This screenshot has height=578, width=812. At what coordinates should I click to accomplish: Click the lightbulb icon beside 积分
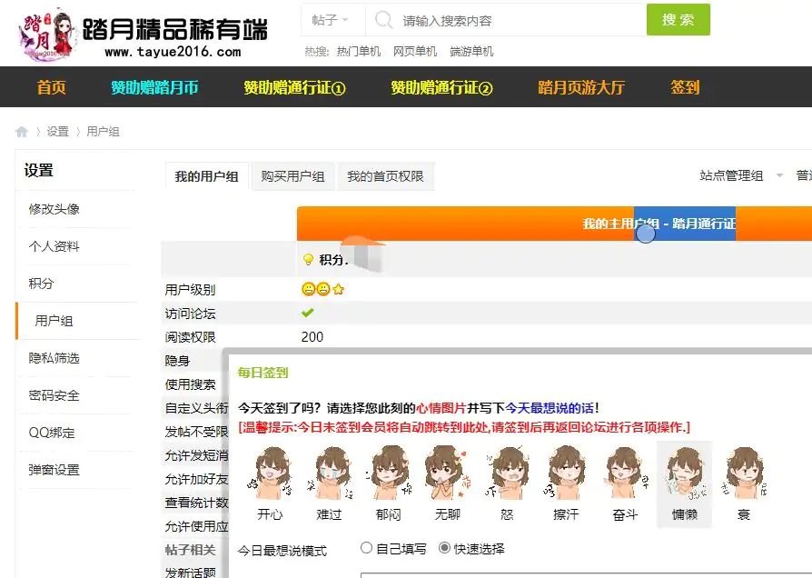click(308, 259)
